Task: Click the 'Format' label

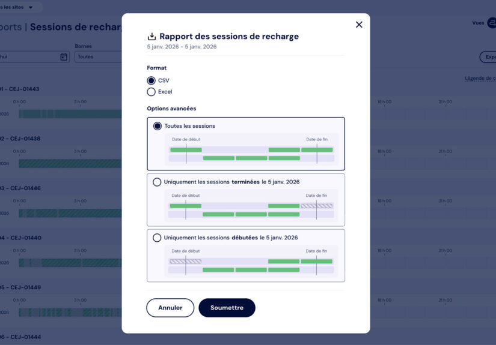Action: pyautogui.click(x=156, y=68)
